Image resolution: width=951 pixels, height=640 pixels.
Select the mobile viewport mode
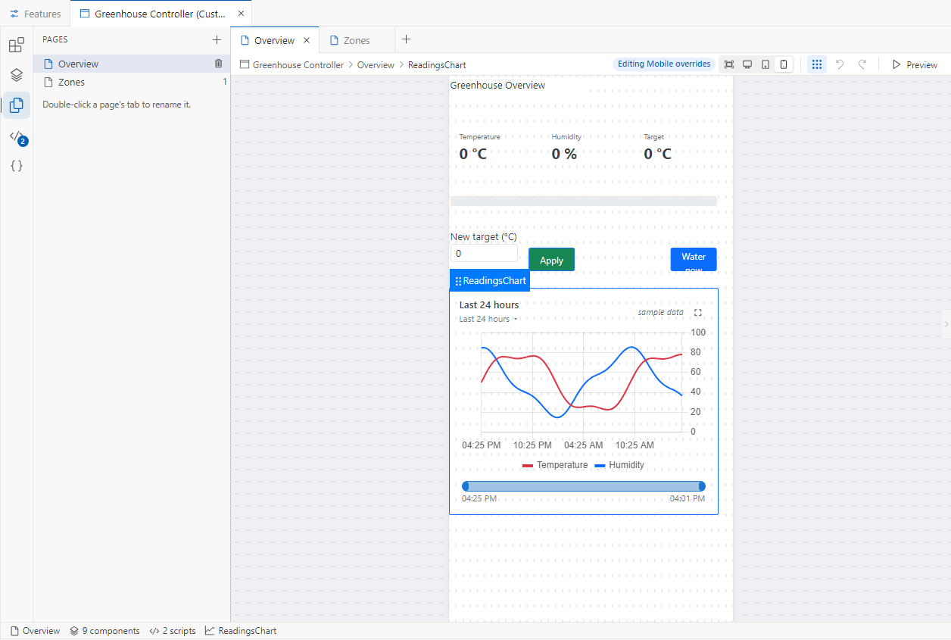click(x=784, y=64)
